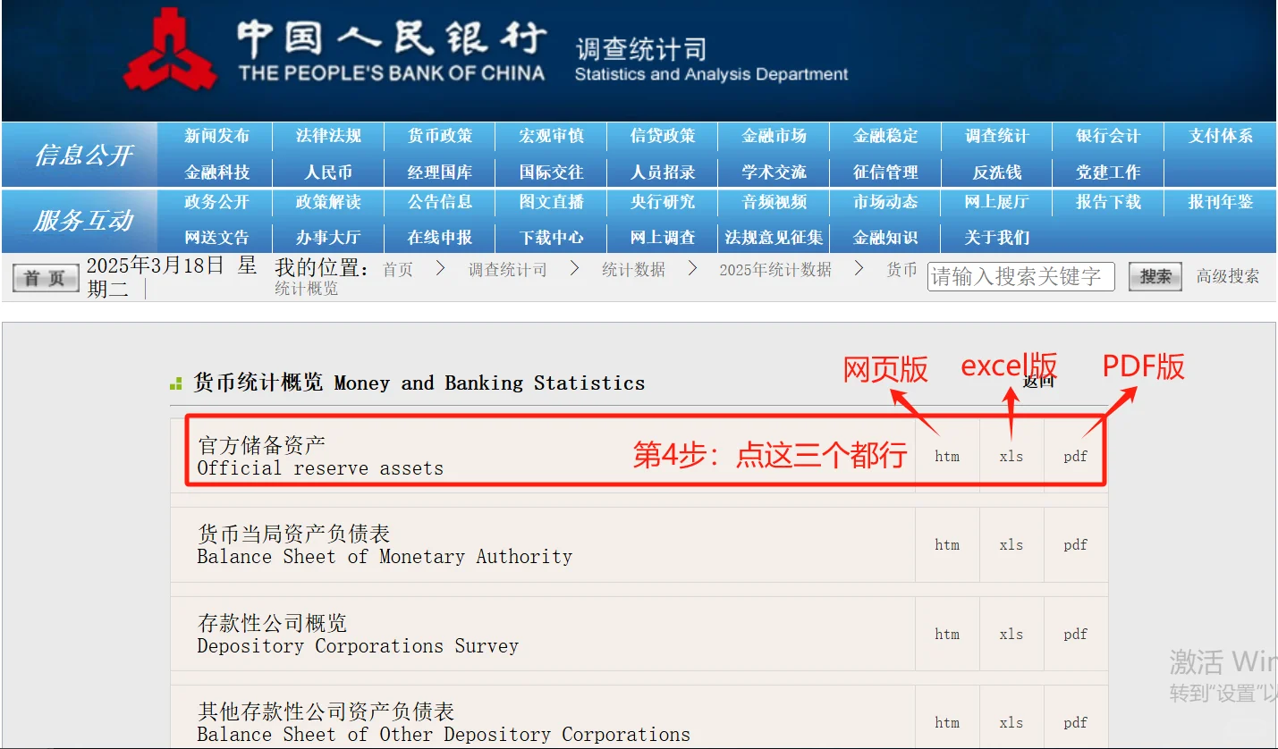Go to 金融稳定 section

pos(885,136)
